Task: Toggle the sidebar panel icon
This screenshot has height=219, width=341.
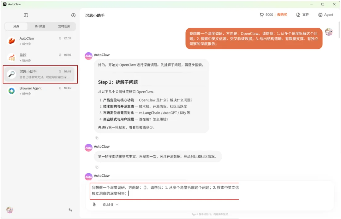Action: (26, 15)
